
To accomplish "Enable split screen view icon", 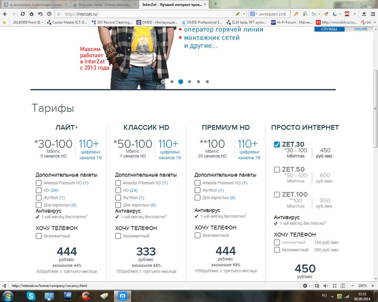I will point(343,286).
